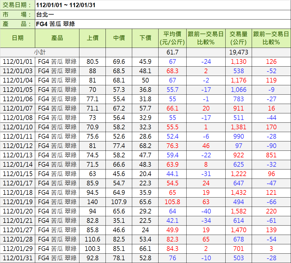The image size is (291, 263).
Task: Select the 中價 column header
Action: point(119,38)
